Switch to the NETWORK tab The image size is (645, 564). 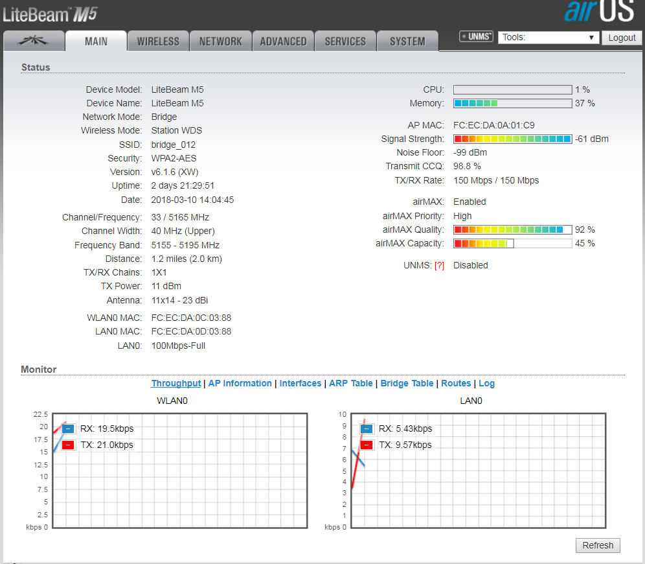tap(220, 41)
